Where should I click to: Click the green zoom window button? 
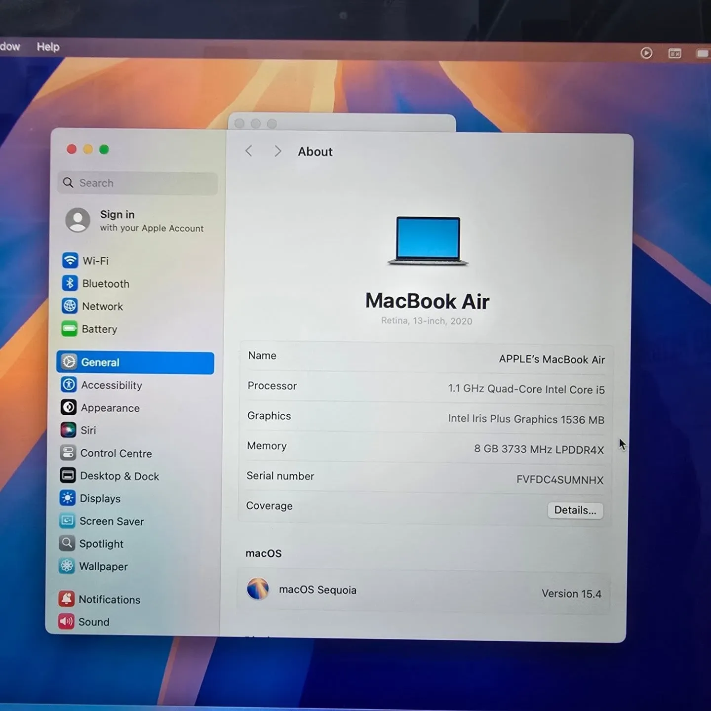[x=104, y=150]
